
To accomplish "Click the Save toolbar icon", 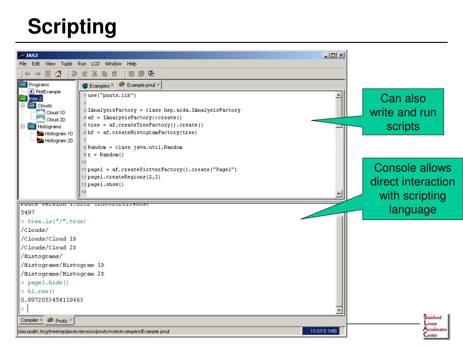I will point(132,74).
